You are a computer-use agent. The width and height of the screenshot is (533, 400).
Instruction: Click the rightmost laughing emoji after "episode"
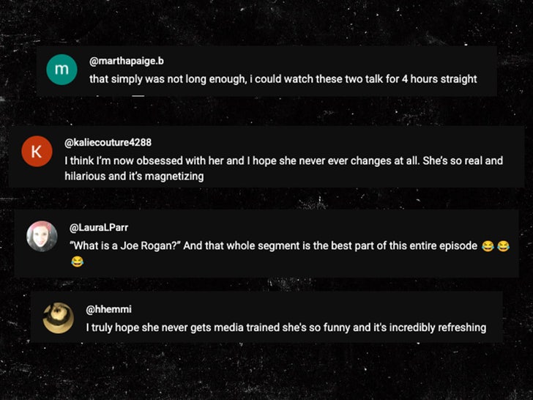point(504,246)
